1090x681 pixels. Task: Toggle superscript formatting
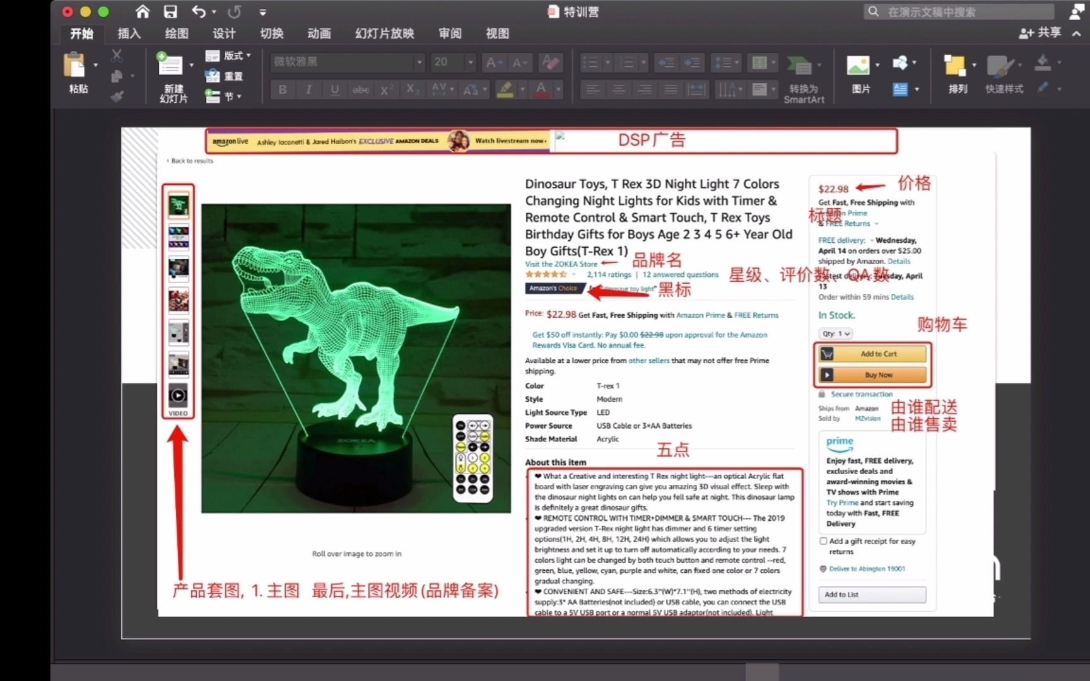pyautogui.click(x=387, y=90)
